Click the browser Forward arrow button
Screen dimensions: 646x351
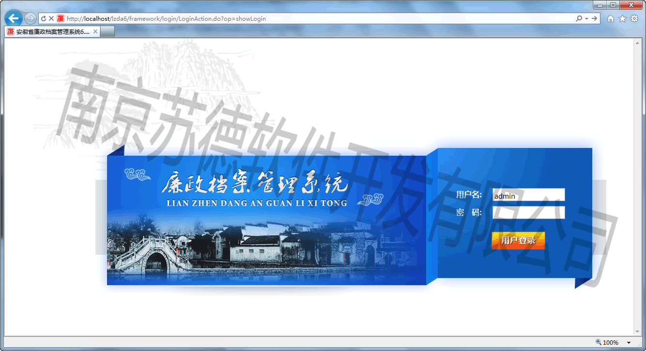tap(30, 18)
